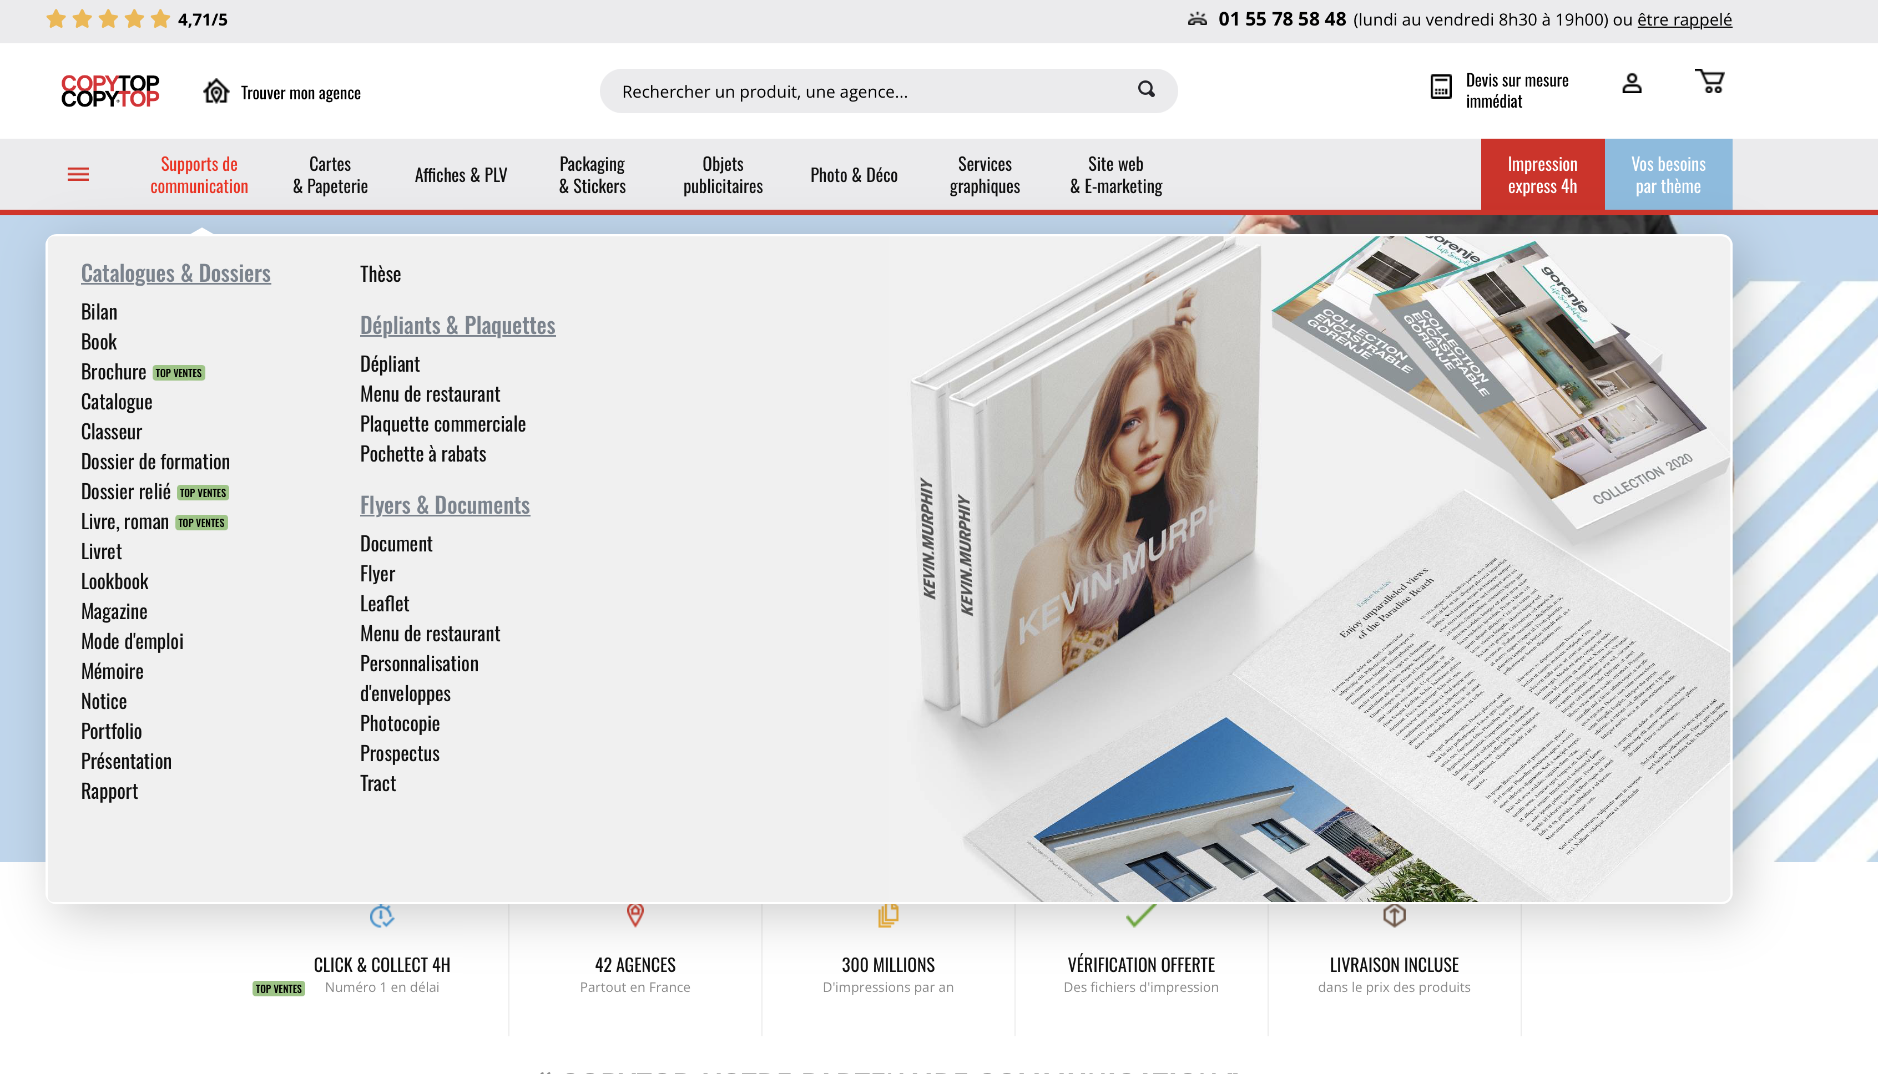Screen dimensions: 1878x1074
Task: Select Livret in the menu
Action: (x=101, y=552)
